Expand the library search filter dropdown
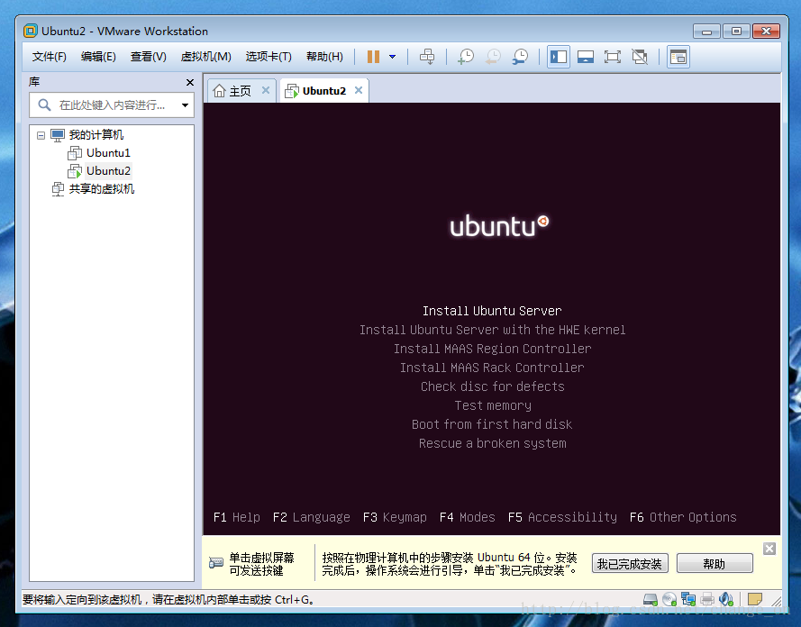This screenshot has height=627, width=801. pyautogui.click(x=185, y=105)
